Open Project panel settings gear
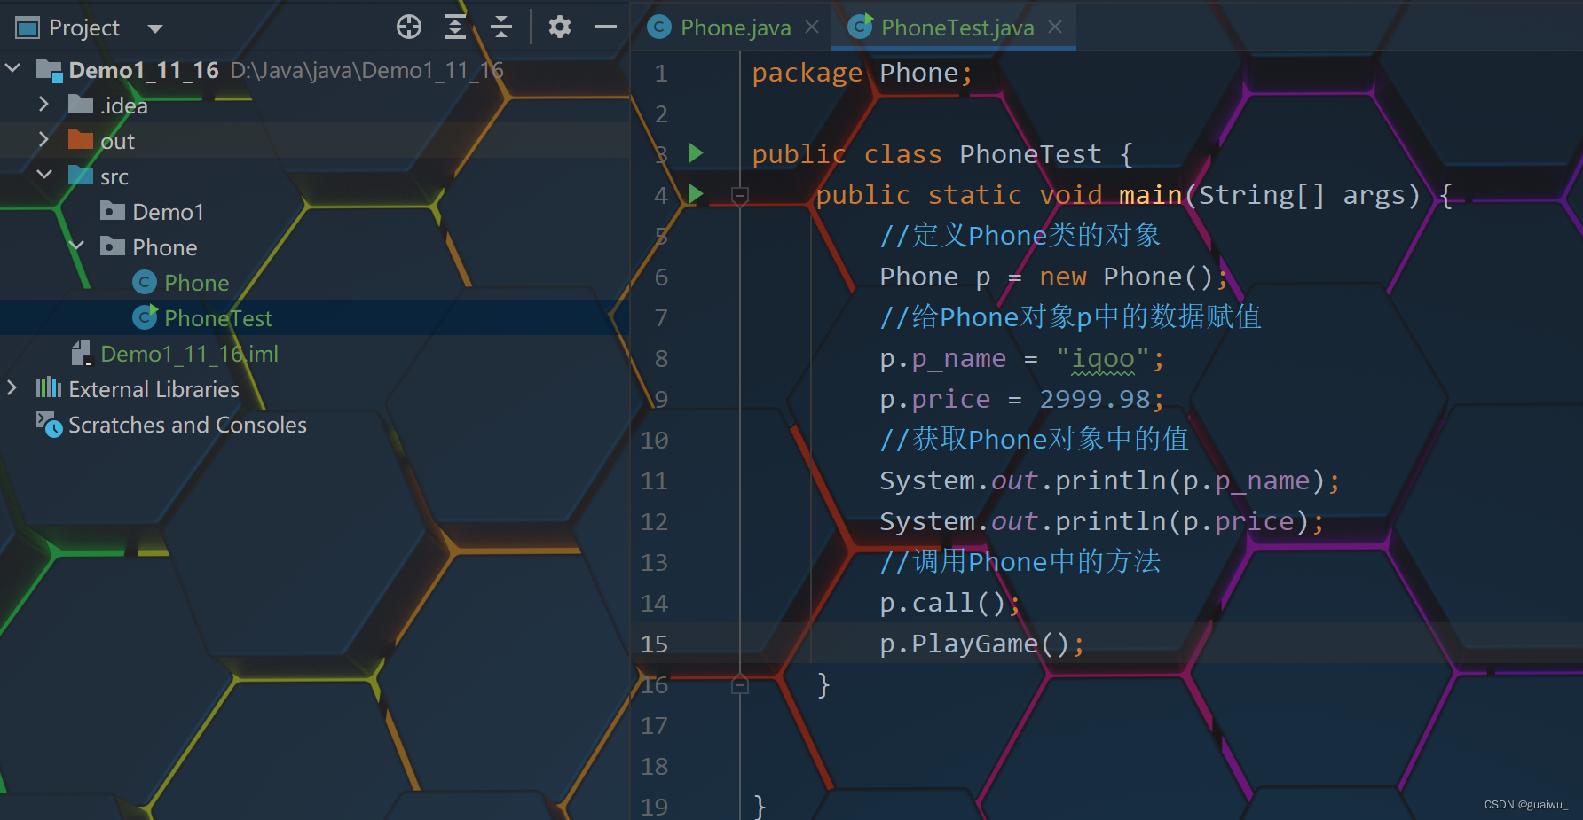The width and height of the screenshot is (1583, 820). [x=560, y=27]
